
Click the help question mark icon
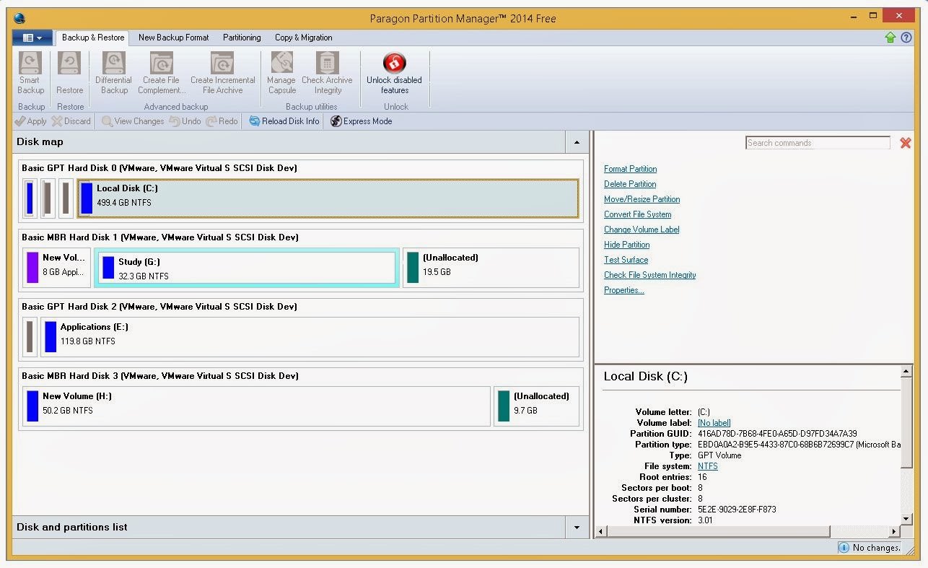906,38
